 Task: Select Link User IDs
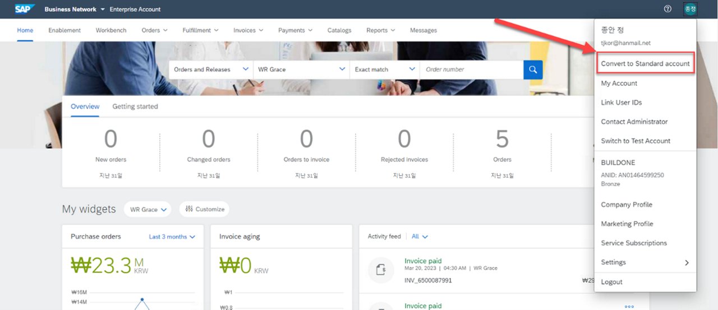click(x=622, y=103)
